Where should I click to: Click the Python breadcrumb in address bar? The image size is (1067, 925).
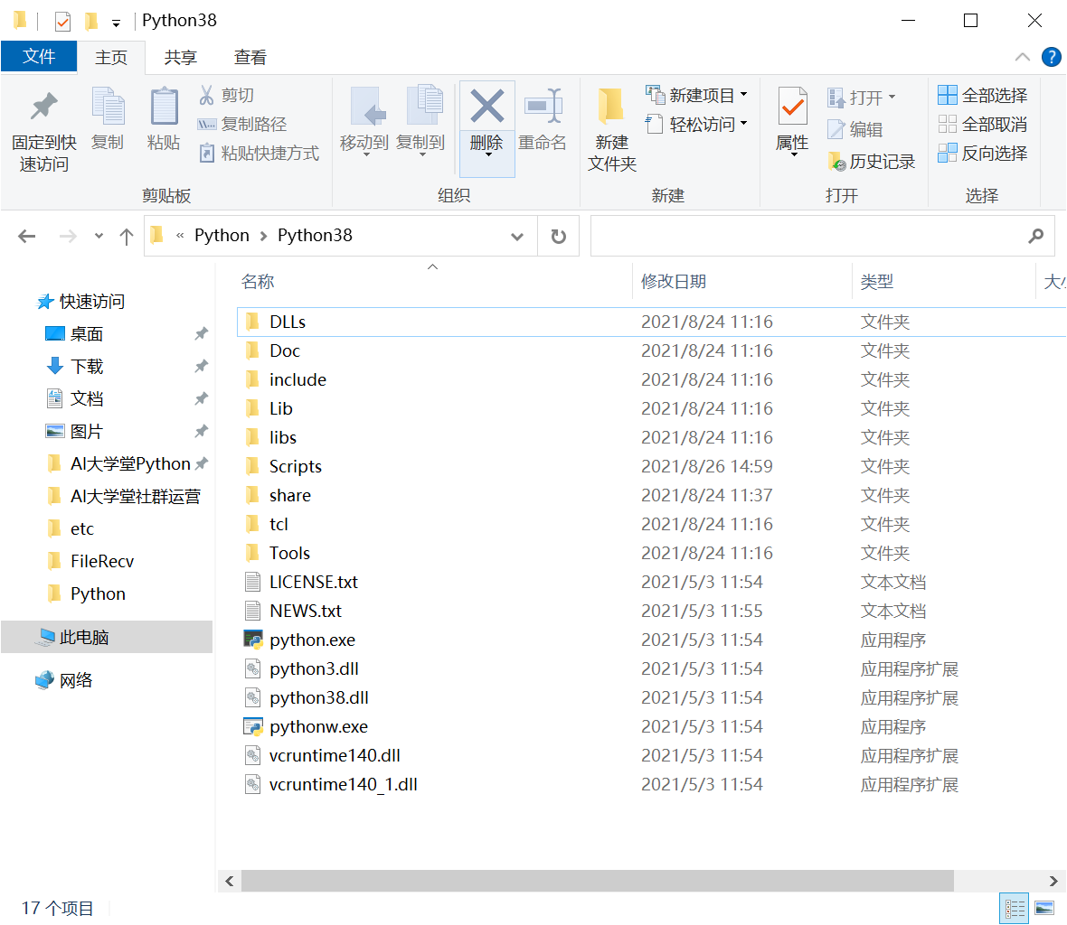coord(222,235)
